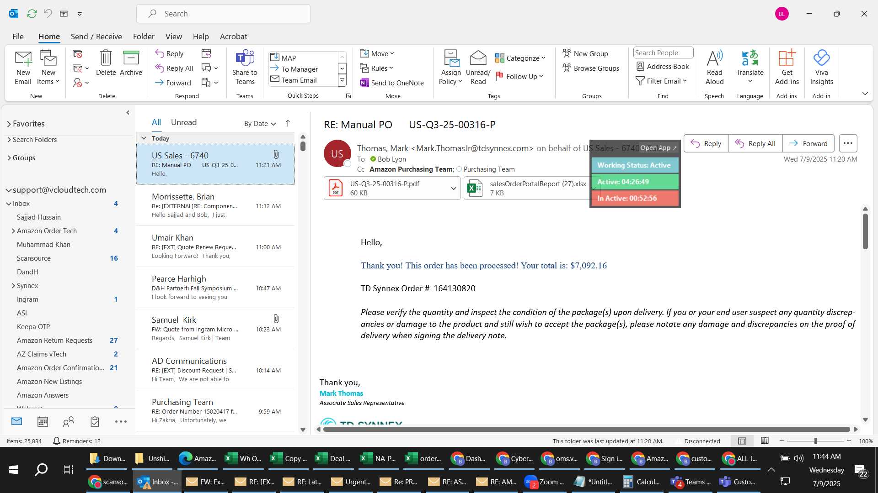Switch to Normal view layout in status bar

742,441
